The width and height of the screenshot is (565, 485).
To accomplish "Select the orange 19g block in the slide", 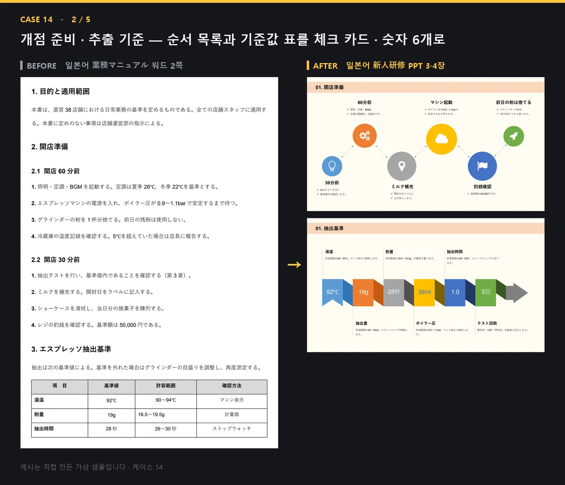I will (x=363, y=292).
